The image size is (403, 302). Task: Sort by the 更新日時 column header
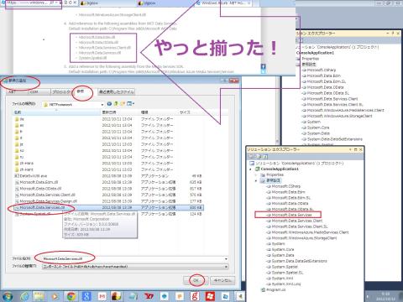(120, 112)
